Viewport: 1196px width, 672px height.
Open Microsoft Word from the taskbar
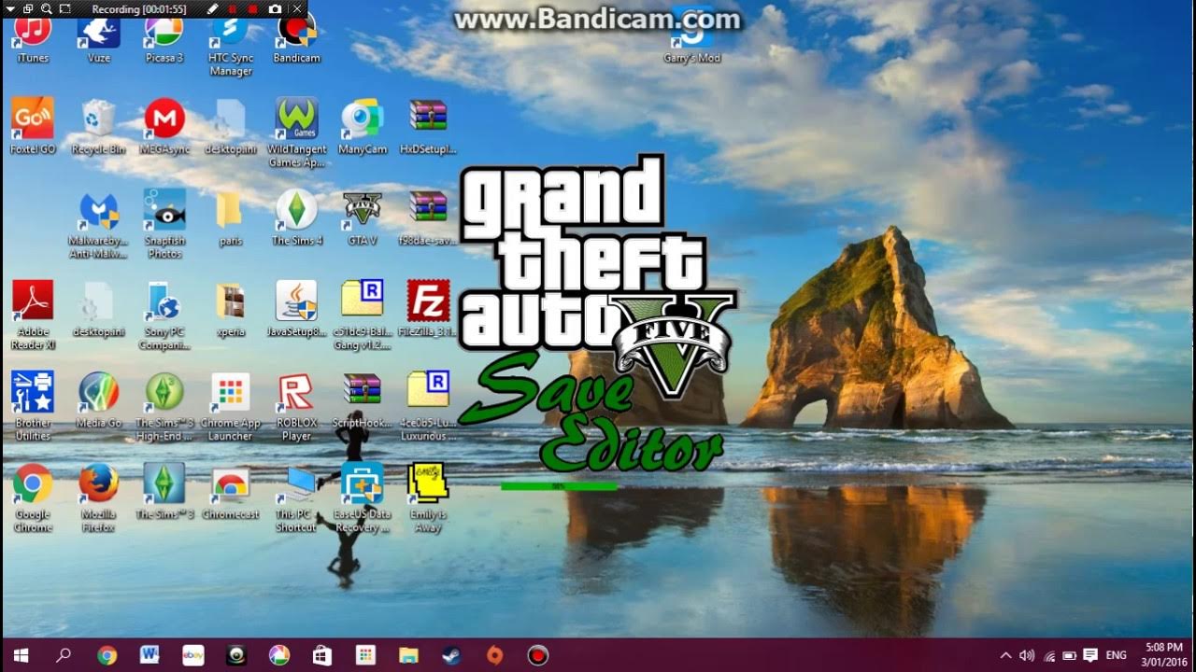click(149, 655)
